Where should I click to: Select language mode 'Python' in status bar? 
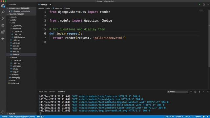point(198,117)
